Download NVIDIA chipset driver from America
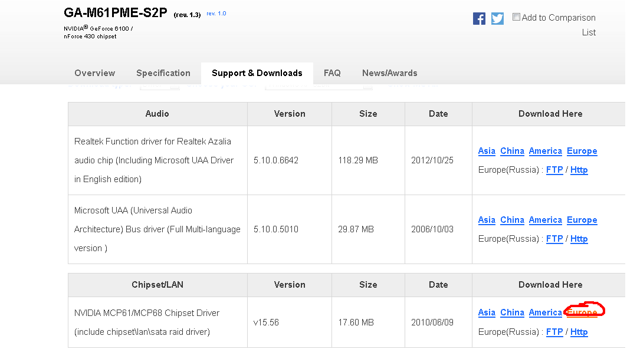627x349 pixels. [x=545, y=312]
